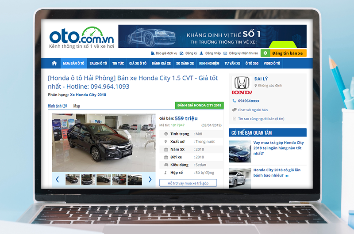The image size is (354, 234).
Task: Switch to the Hình ảnh (9) tab
Action: click(58, 106)
